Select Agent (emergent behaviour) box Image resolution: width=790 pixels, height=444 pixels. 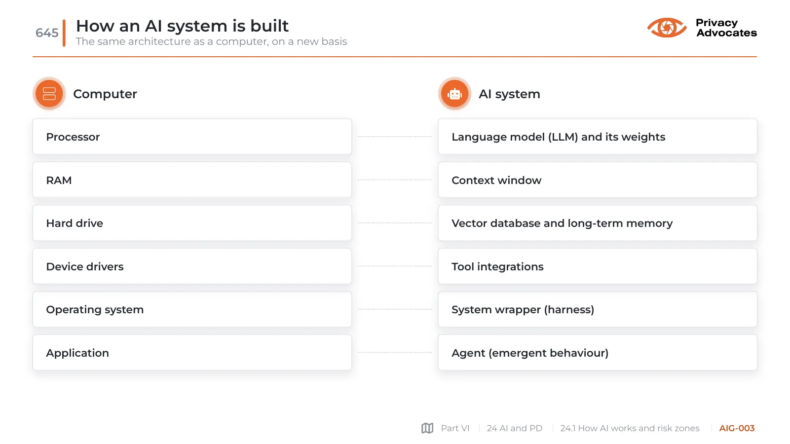tap(598, 353)
